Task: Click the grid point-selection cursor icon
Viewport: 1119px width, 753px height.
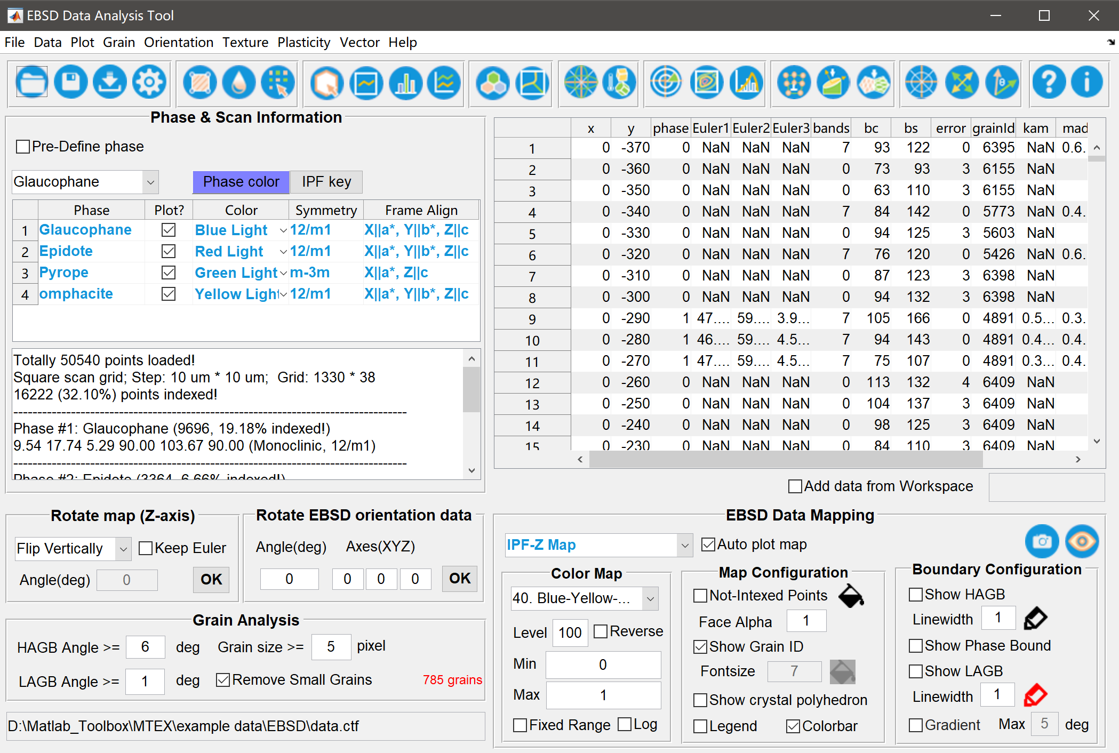Action: [x=278, y=83]
